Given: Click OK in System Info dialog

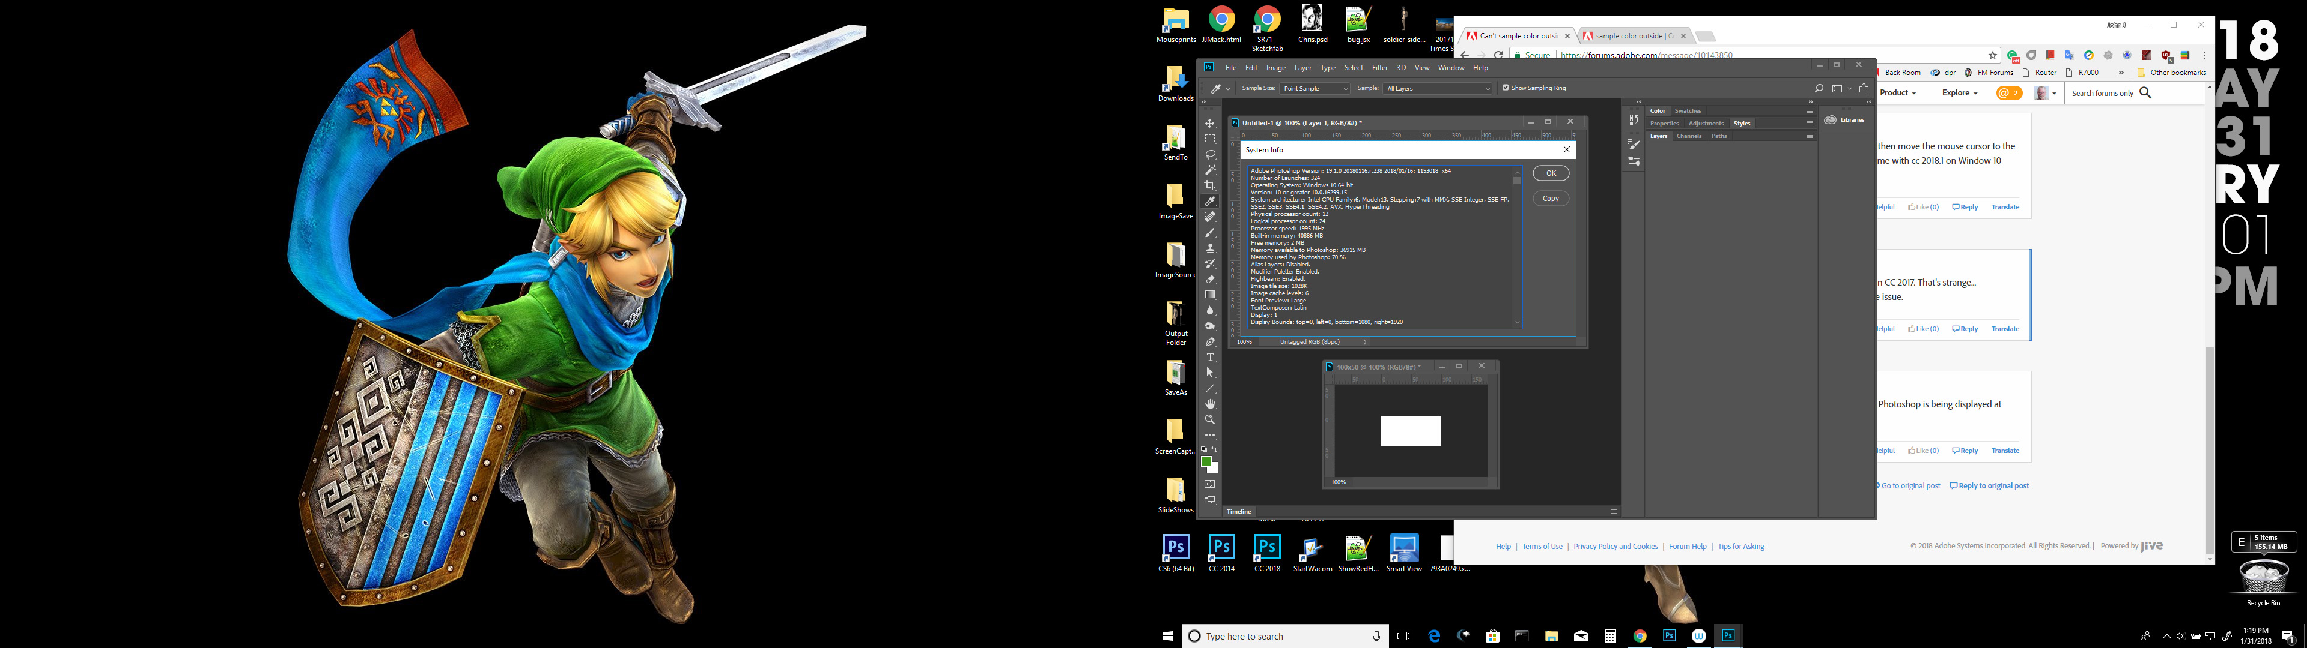Looking at the screenshot, I should pos(1550,173).
